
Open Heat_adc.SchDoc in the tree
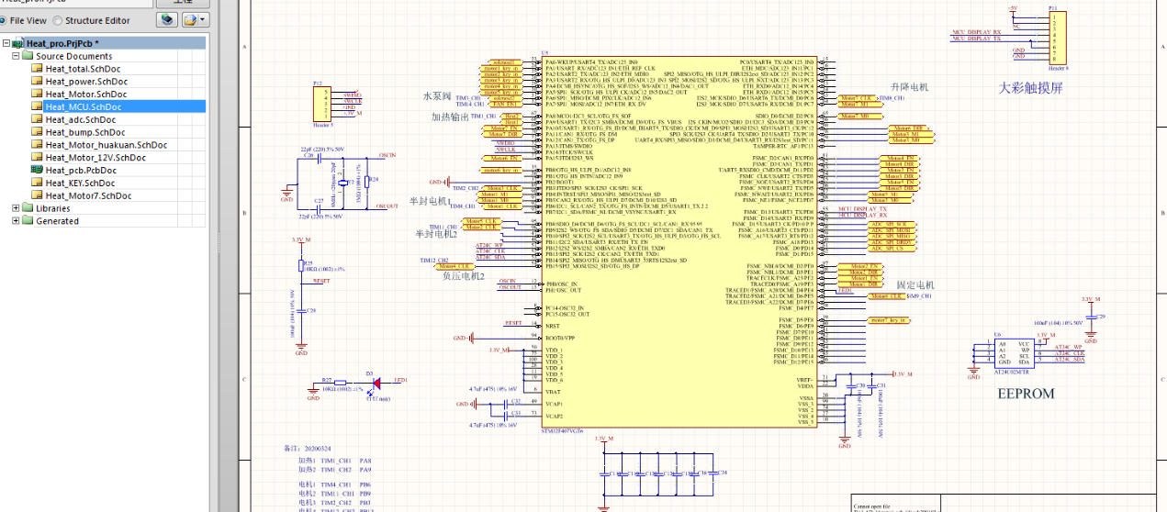tap(81, 119)
